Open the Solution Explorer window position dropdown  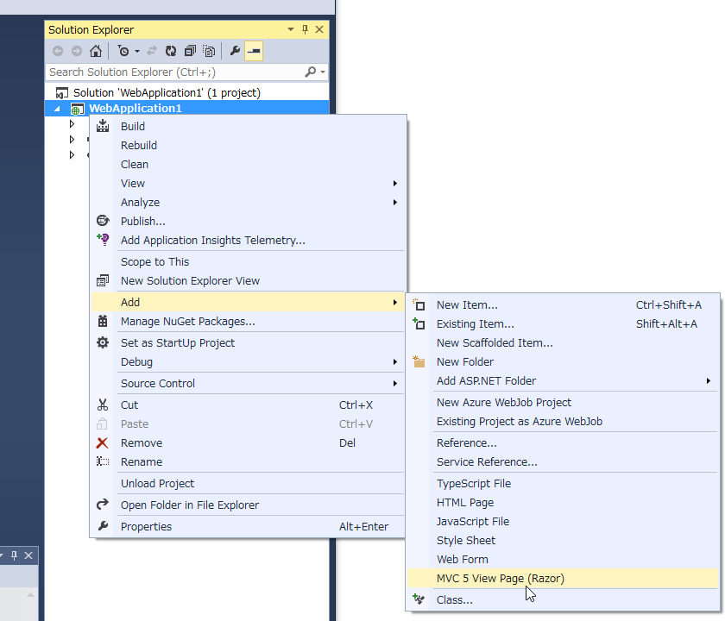pos(291,29)
